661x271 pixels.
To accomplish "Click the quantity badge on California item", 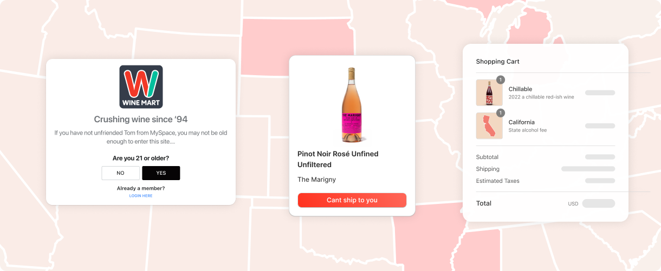I will point(501,113).
